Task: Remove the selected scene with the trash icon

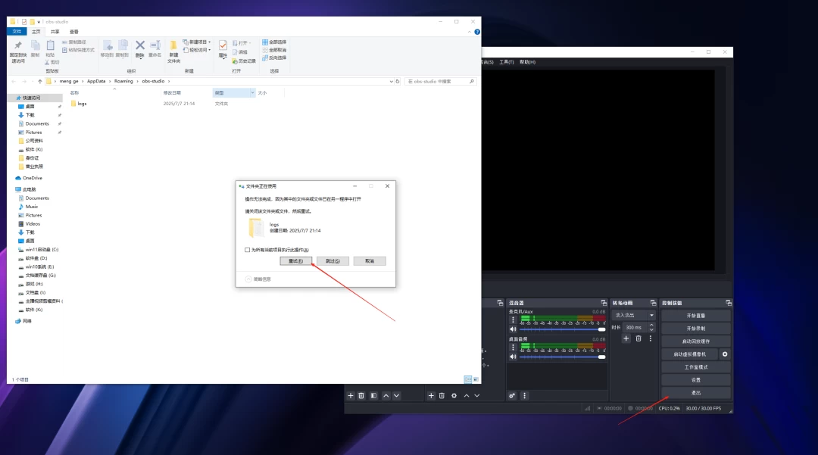Action: [361, 396]
